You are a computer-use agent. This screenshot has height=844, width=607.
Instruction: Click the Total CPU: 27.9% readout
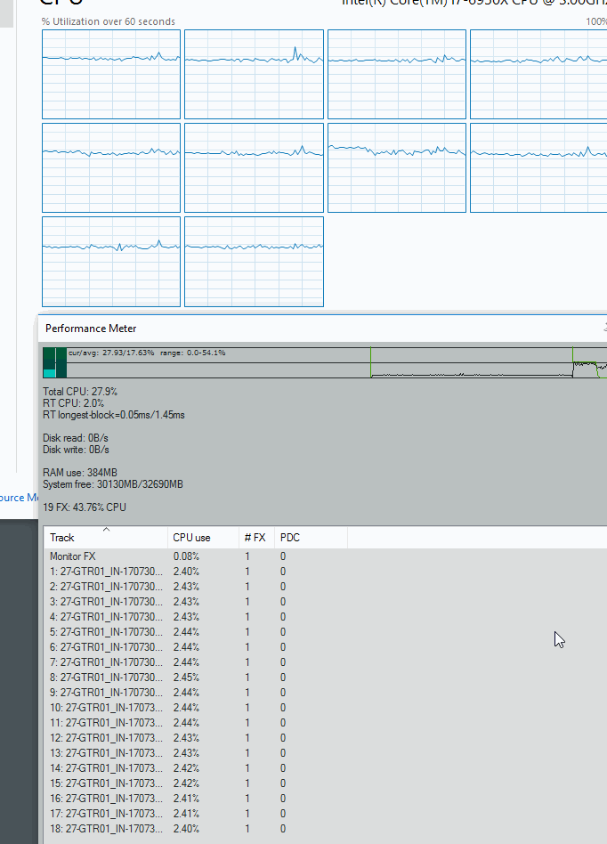coord(80,392)
